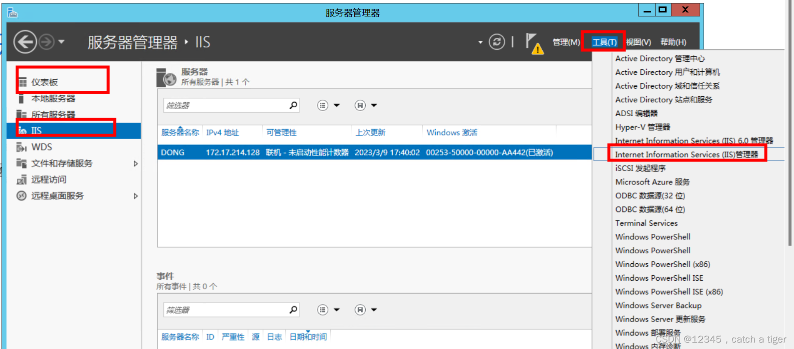This screenshot has width=794, height=349.
Task: Click servers save query button
Action: click(x=360, y=105)
